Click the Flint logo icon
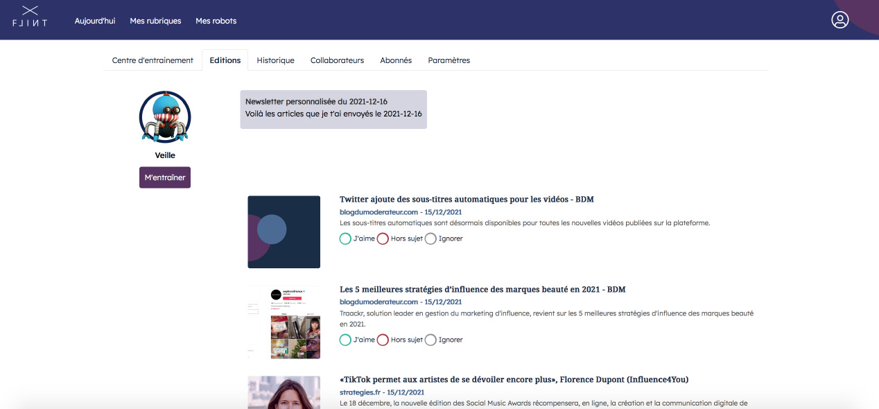Image resolution: width=879 pixels, height=409 pixels. click(x=30, y=17)
